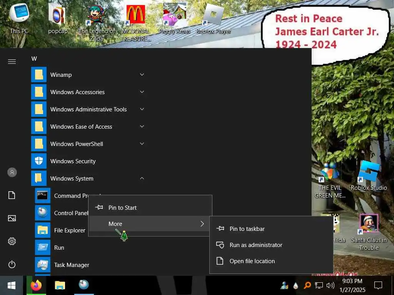Screen dimensions: 394x295
Task: Open Roblox Studio desktop shortcut
Action: tap(369, 176)
